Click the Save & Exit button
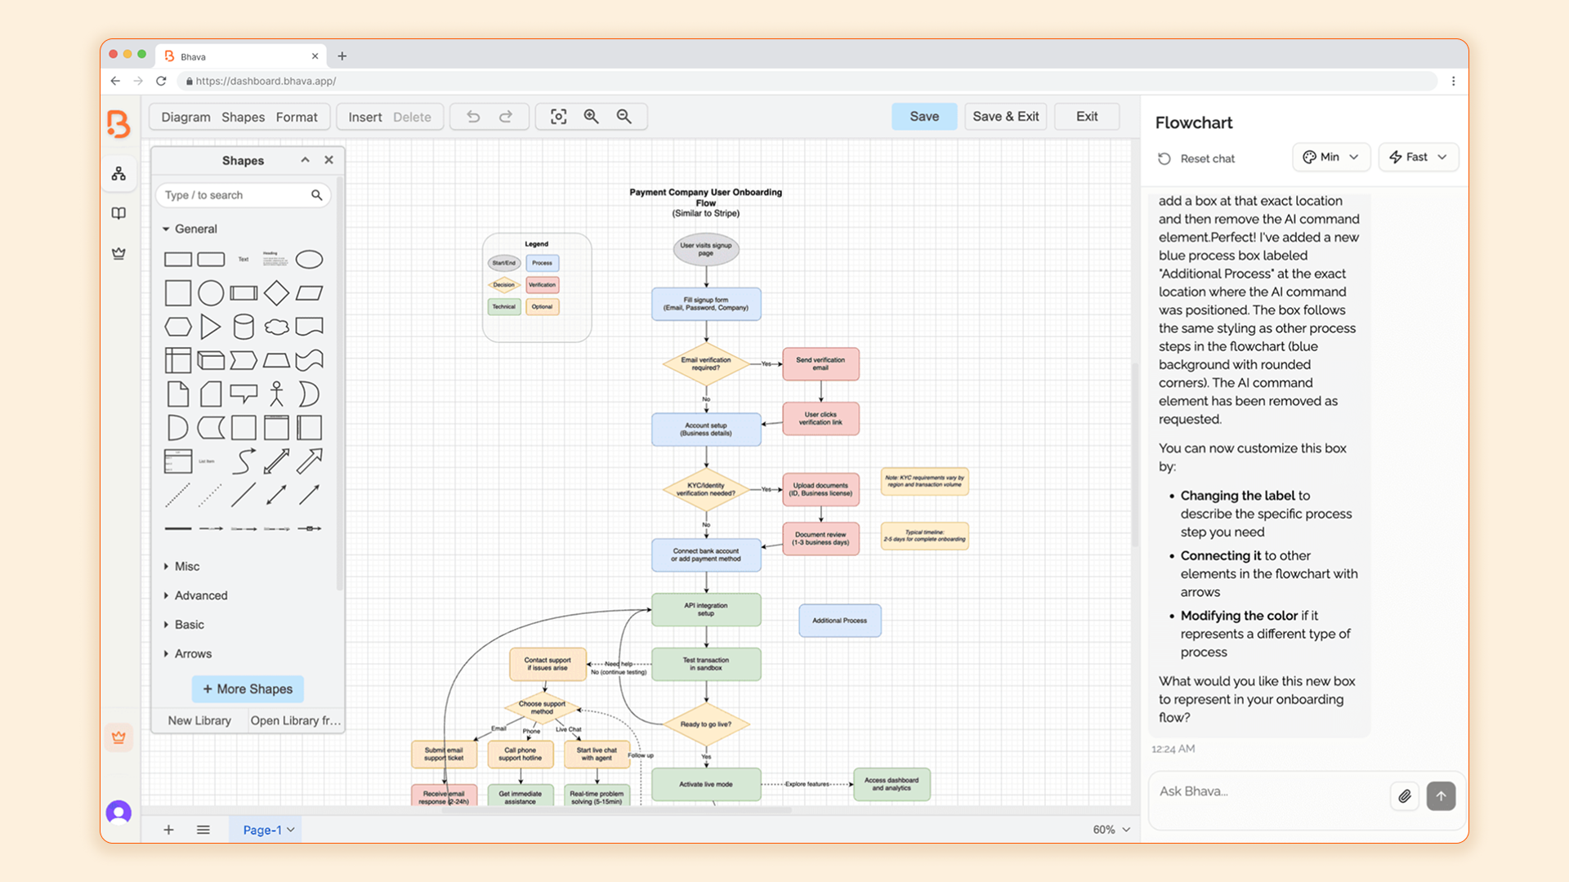 [x=1005, y=116]
